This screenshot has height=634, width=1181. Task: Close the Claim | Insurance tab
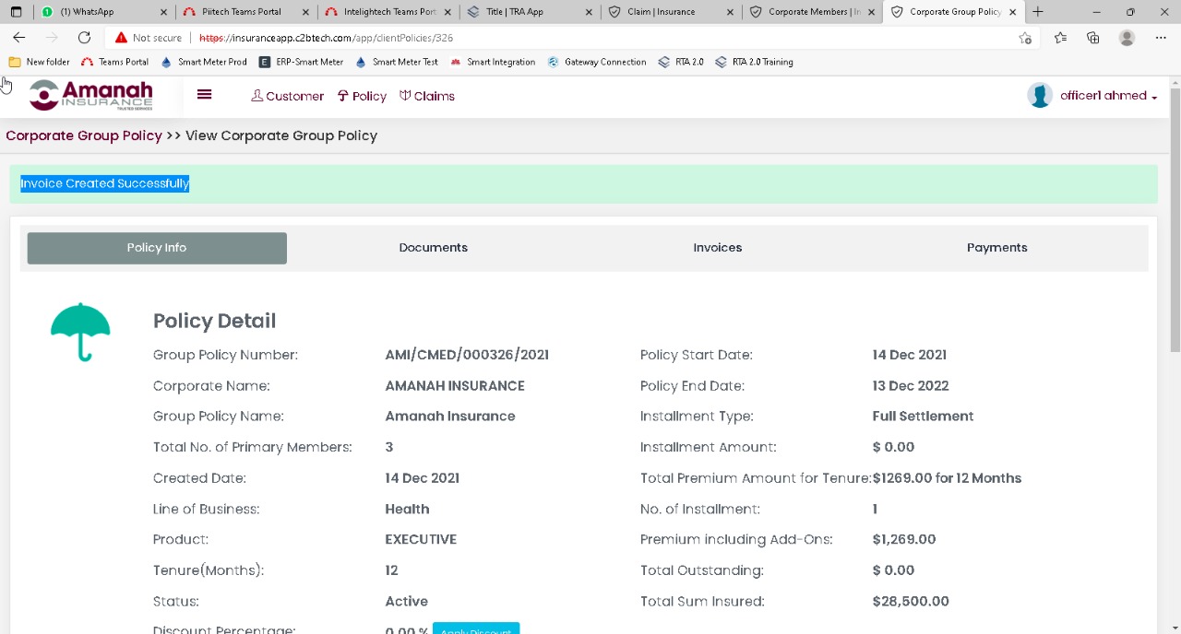(x=730, y=12)
